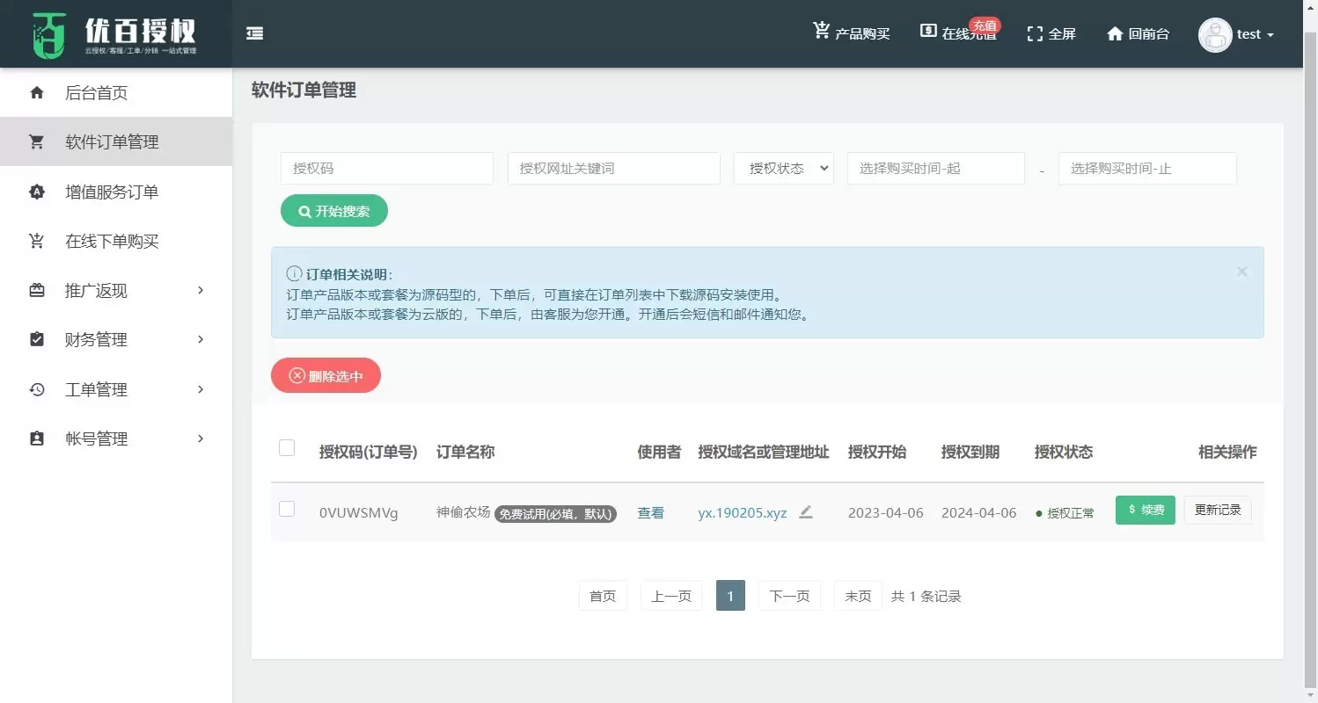Open the 授权状态 dropdown

click(x=784, y=168)
